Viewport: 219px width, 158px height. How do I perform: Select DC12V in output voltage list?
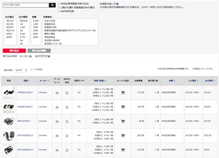click(x=10, y=21)
